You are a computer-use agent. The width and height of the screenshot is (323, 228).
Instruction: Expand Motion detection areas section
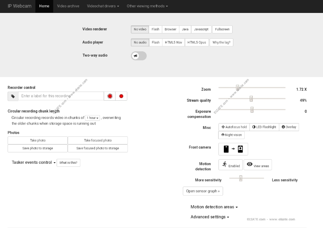pyautogui.click(x=214, y=207)
